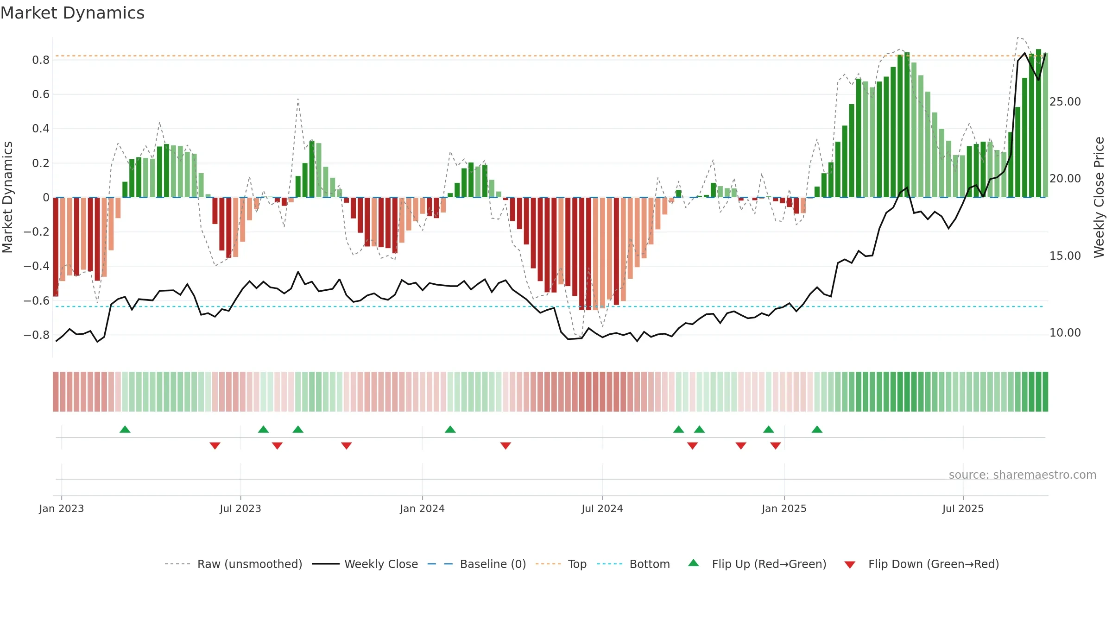This screenshot has width=1112, height=625.
Task: Click the Jul 2024 x-axis label
Action: [602, 508]
